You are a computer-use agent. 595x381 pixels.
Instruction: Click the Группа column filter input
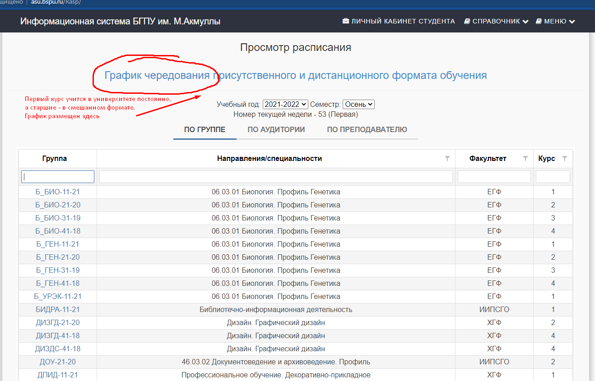tap(58, 177)
